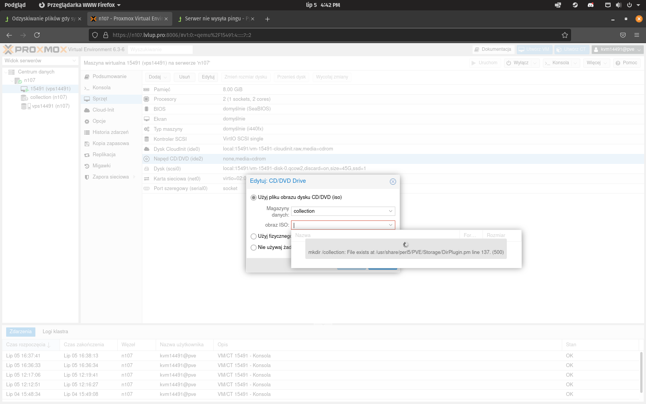The height and width of the screenshot is (404, 646).
Task: Close the Edit CD/DVD Drive dialog
Action: (x=393, y=182)
